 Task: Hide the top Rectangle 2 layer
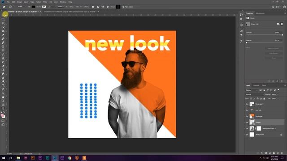(247, 104)
